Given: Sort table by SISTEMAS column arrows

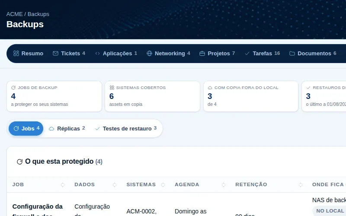Looking at the screenshot, I should pyautogui.click(x=163, y=185).
